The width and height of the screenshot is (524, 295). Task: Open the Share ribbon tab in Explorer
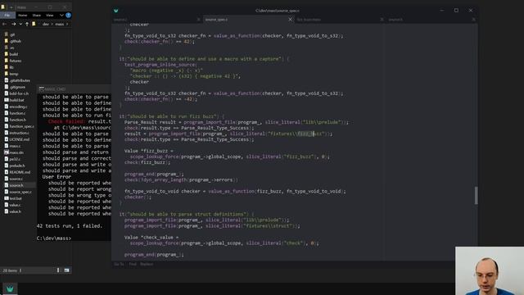(36, 16)
